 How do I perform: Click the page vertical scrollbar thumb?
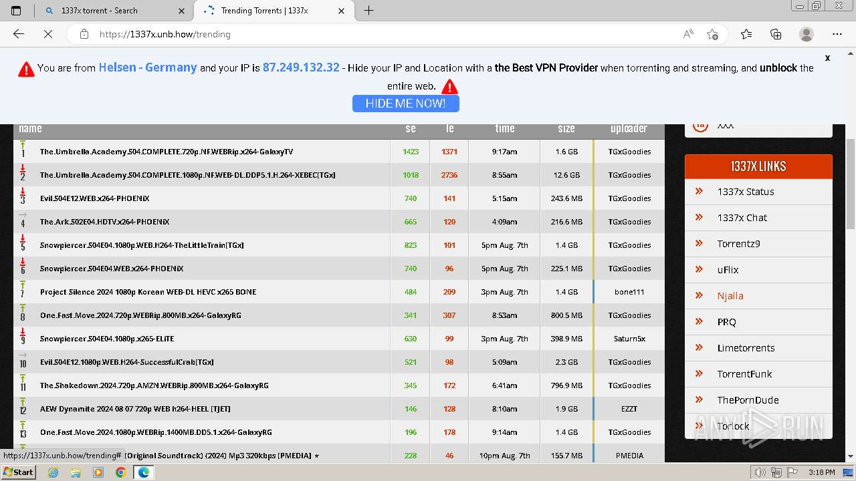(851, 184)
